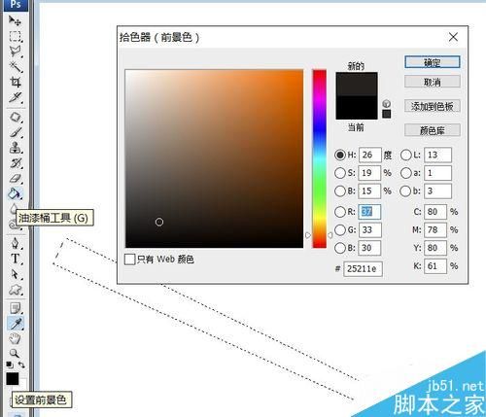Click the Photoshop Ps logo icon

click(x=16, y=5)
